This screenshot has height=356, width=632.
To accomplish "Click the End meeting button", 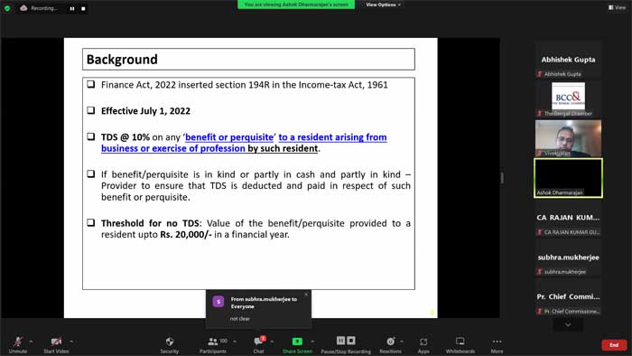I will pyautogui.click(x=614, y=345).
